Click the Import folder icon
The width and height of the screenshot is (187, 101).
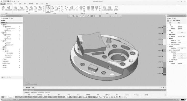3,8
